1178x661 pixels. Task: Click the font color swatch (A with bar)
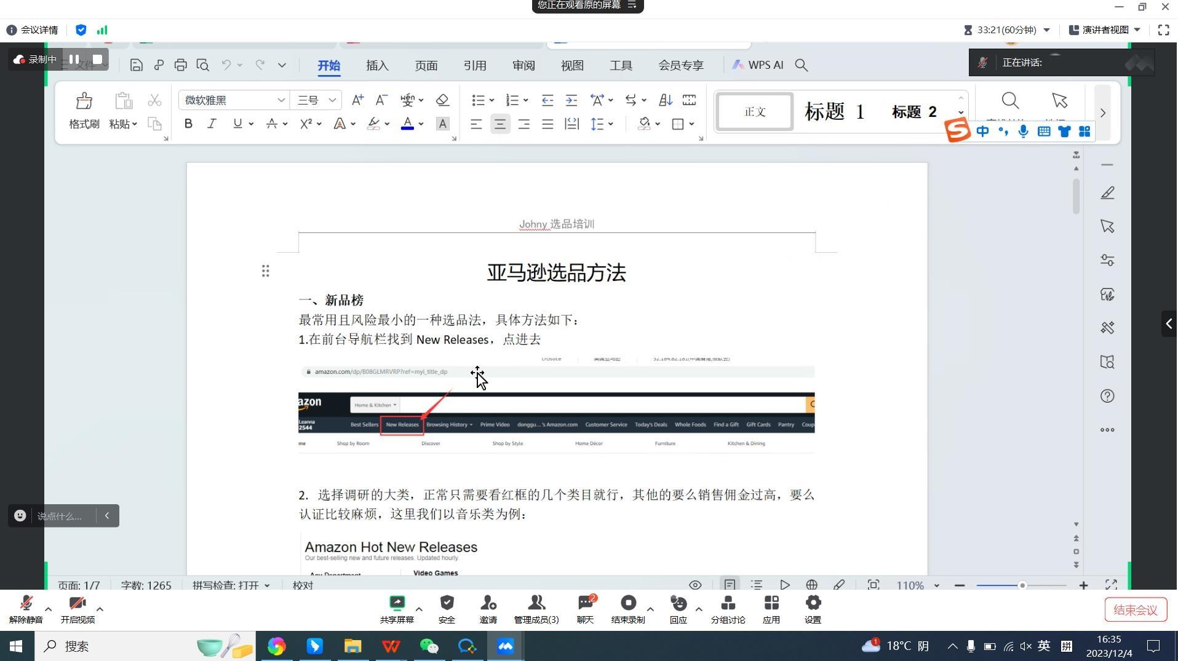(x=407, y=124)
